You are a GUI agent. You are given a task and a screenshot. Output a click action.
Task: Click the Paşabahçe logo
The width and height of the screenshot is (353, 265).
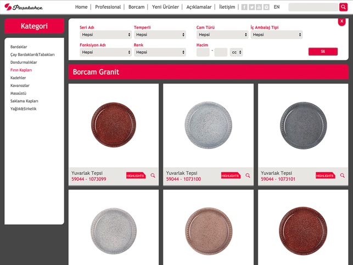point(24,7)
